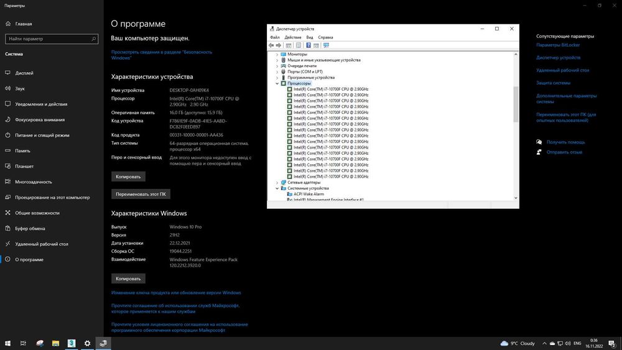
Task: Click the Device Manager vertical scrollbar thumb
Action: [x=516, y=104]
